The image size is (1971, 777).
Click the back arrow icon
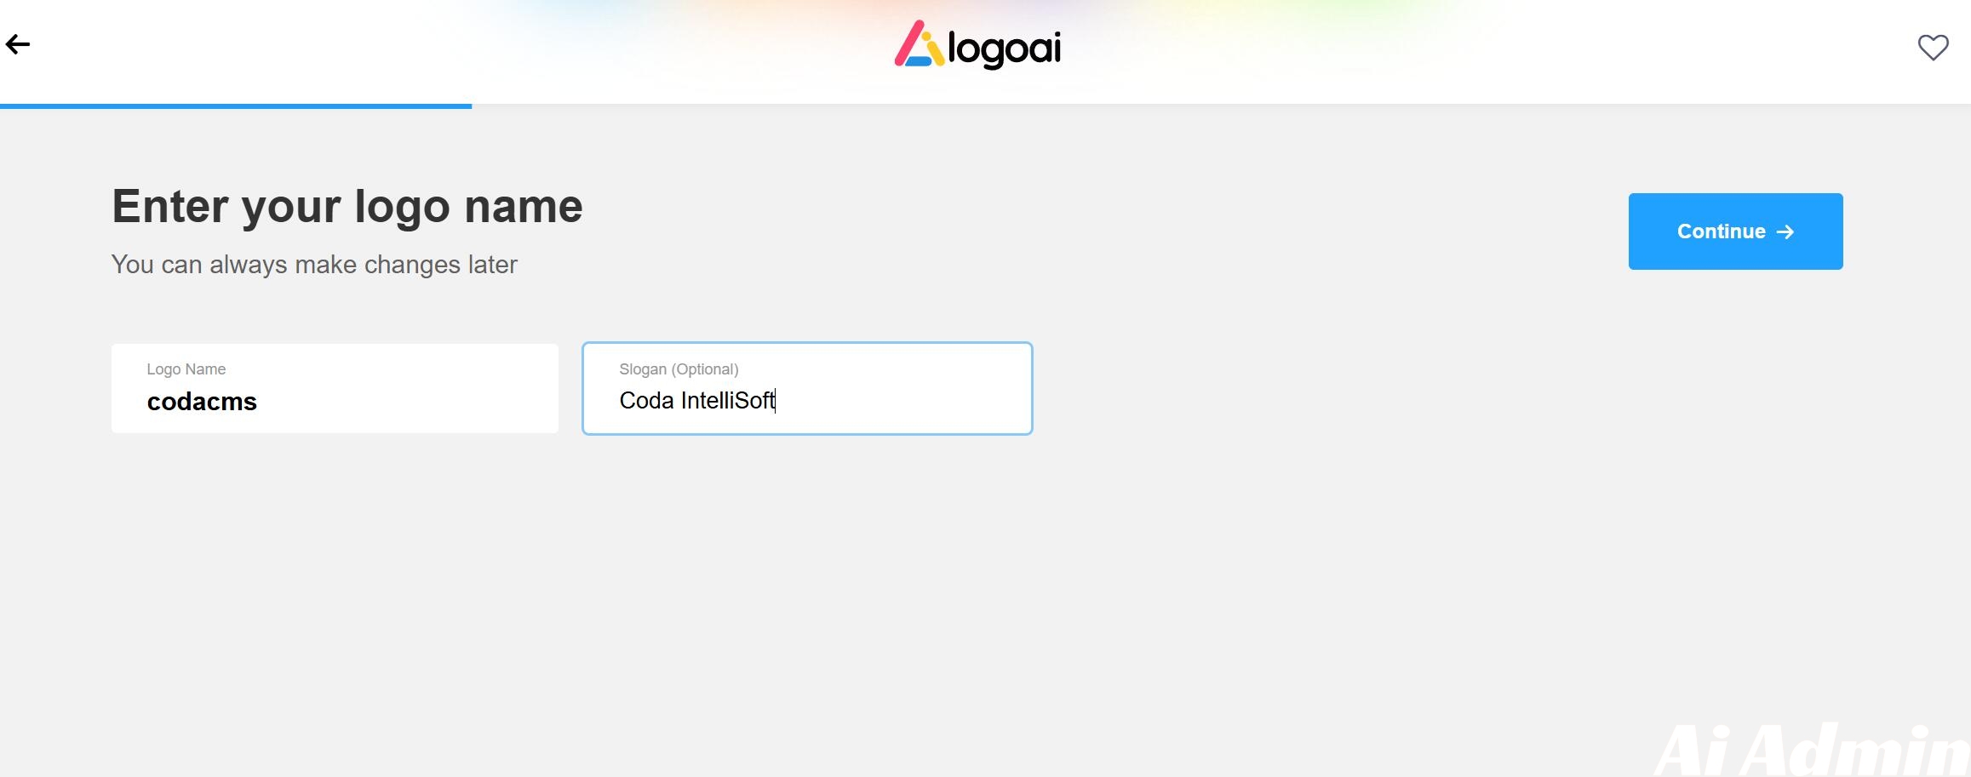click(18, 44)
